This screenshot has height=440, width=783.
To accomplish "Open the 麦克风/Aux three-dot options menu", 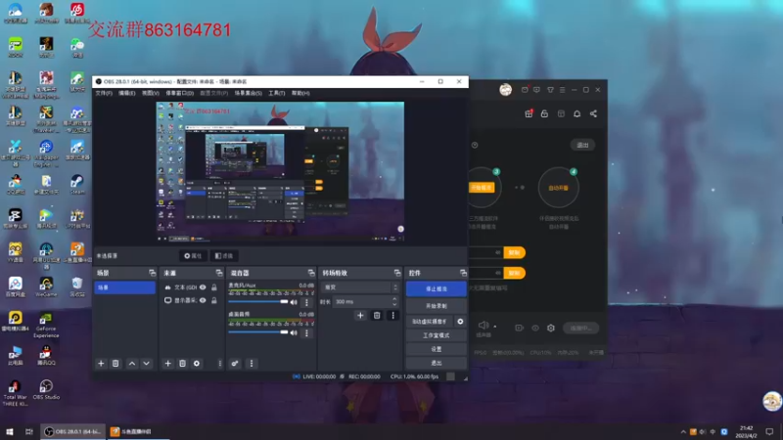I will point(306,302).
